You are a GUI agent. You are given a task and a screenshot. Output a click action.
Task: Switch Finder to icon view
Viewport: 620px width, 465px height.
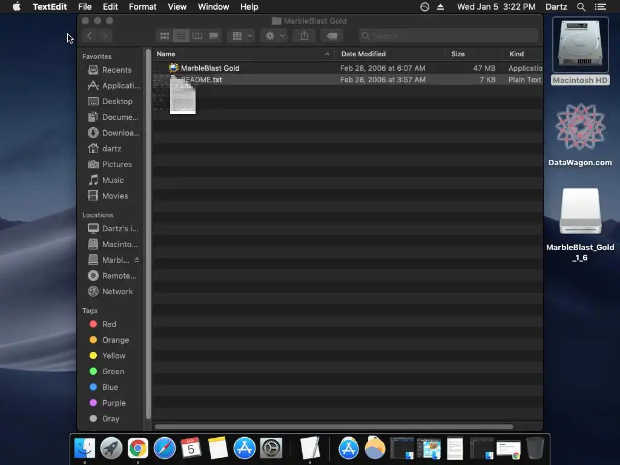165,36
